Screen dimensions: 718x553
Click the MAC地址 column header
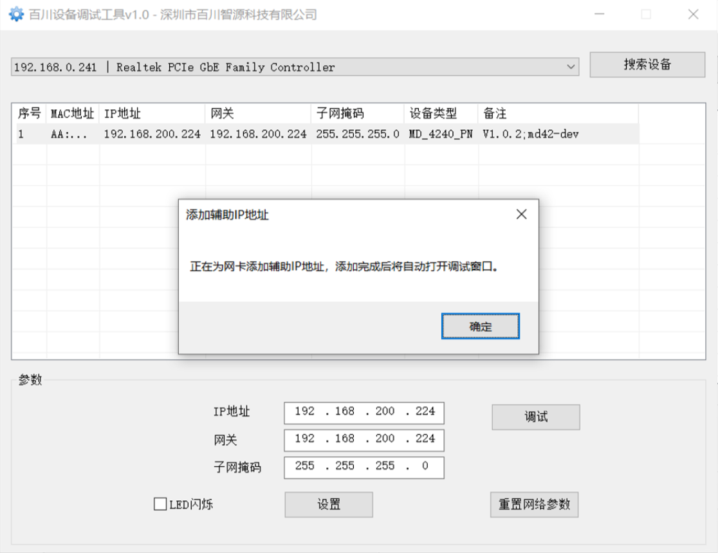(71, 113)
